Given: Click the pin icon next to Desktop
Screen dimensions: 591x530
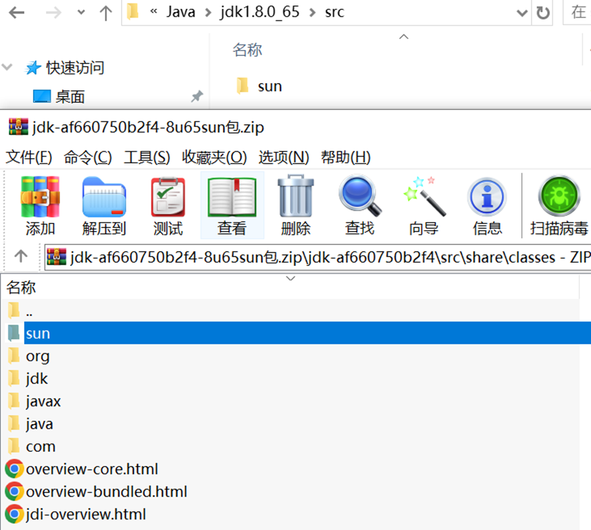Looking at the screenshot, I should click(197, 97).
